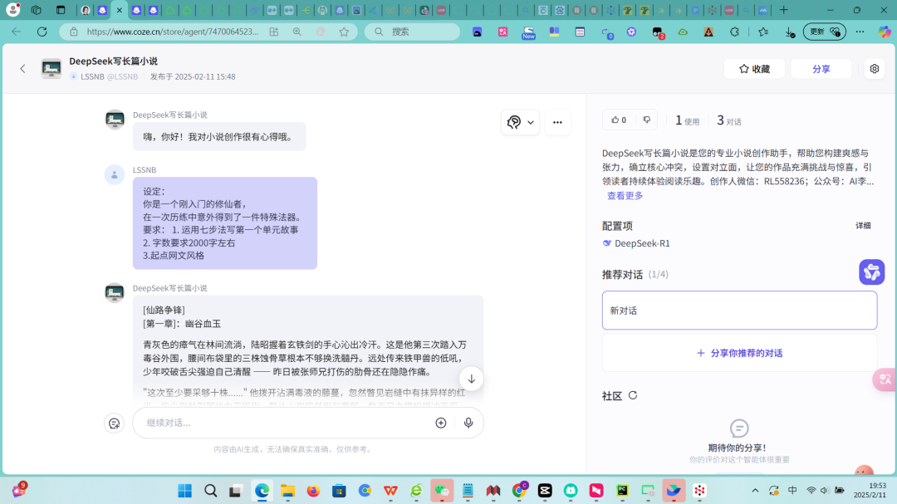
Task: Close the current active browser tab
Action: [119, 10]
